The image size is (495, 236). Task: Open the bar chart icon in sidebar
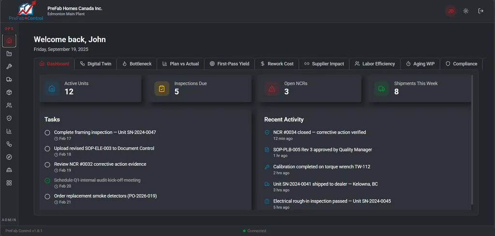pyautogui.click(x=9, y=131)
